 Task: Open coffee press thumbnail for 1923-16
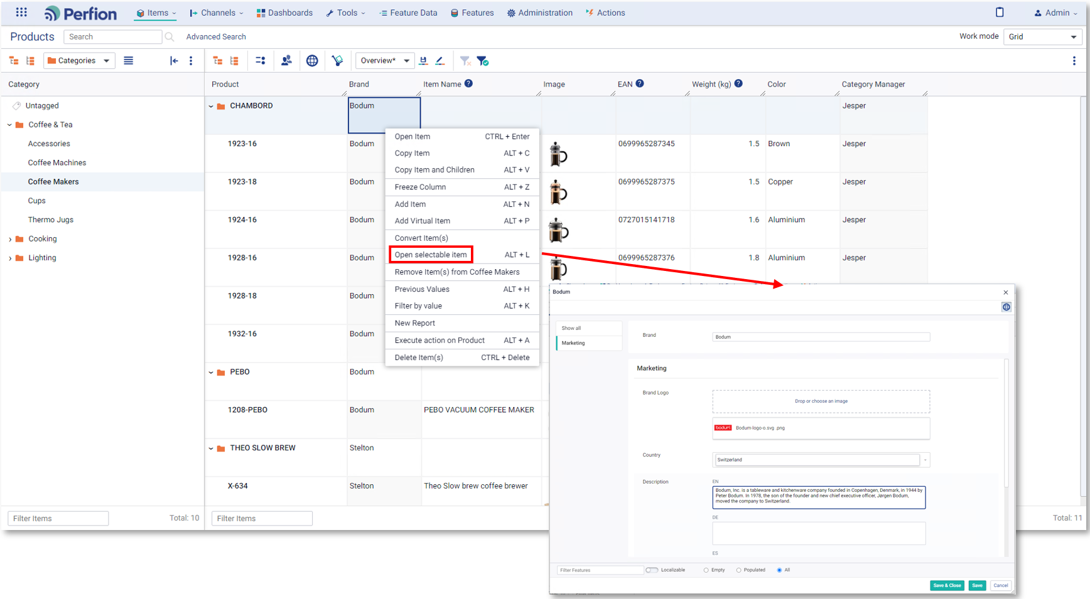tap(558, 154)
